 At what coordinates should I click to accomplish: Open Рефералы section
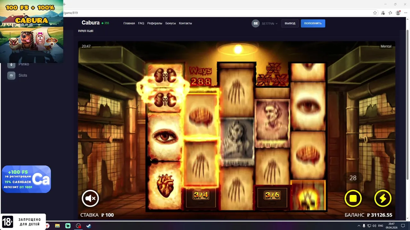pyautogui.click(x=155, y=23)
